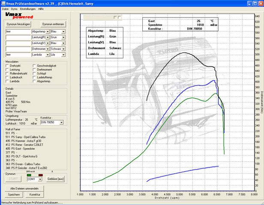Select '348 PS P.Geissler - Astra F Evo360' entry
Screen dimensions: 264x205
(27, 168)
